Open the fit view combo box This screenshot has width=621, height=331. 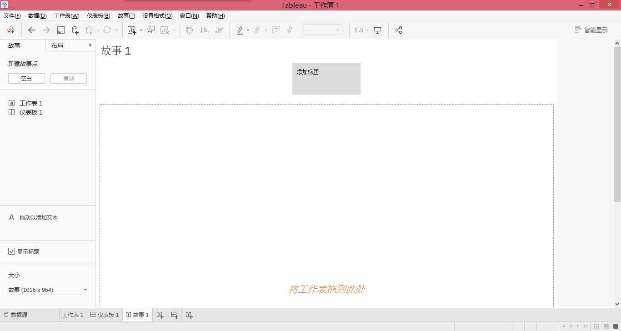322,30
